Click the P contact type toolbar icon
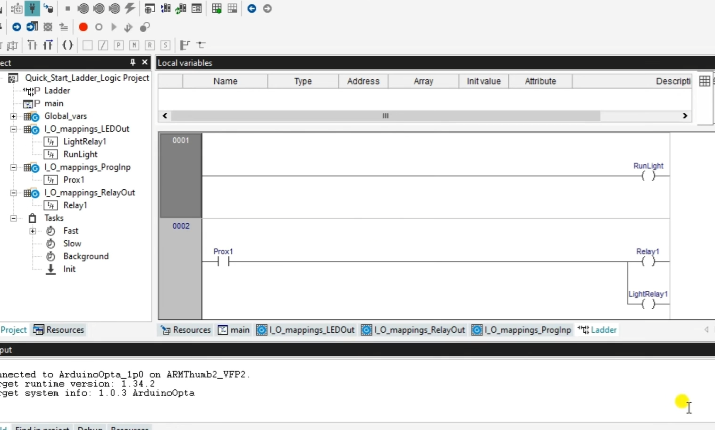Image resolution: width=715 pixels, height=430 pixels. 118,45
